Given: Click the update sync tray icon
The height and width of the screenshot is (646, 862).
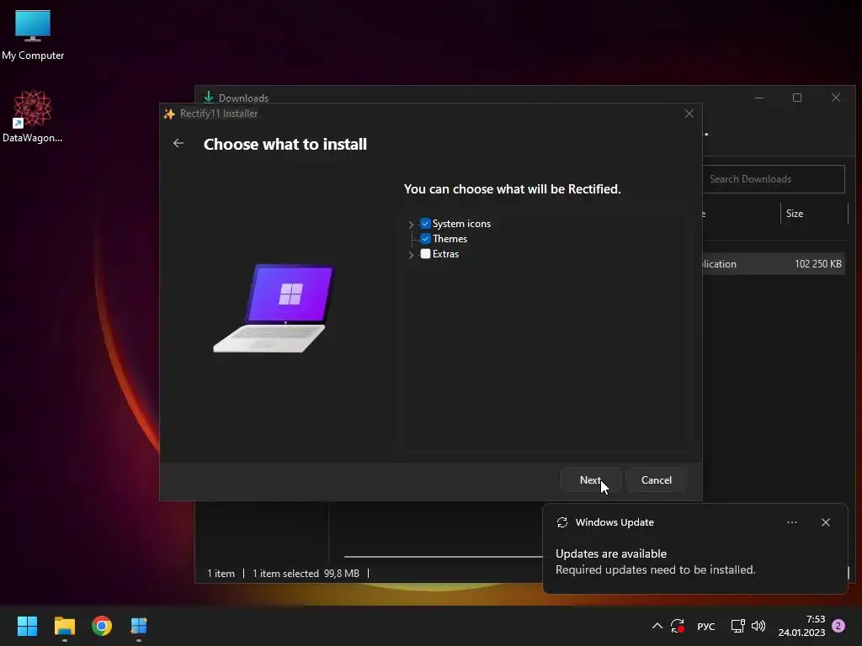Looking at the screenshot, I should click(678, 626).
